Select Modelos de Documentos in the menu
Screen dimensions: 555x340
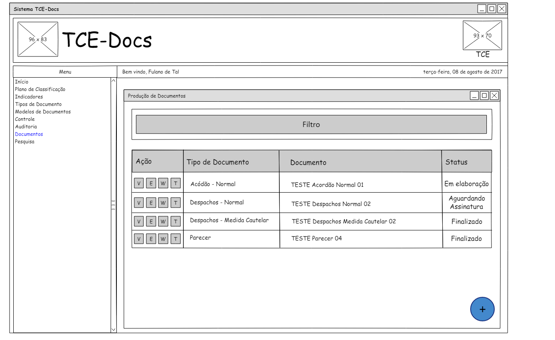43,112
